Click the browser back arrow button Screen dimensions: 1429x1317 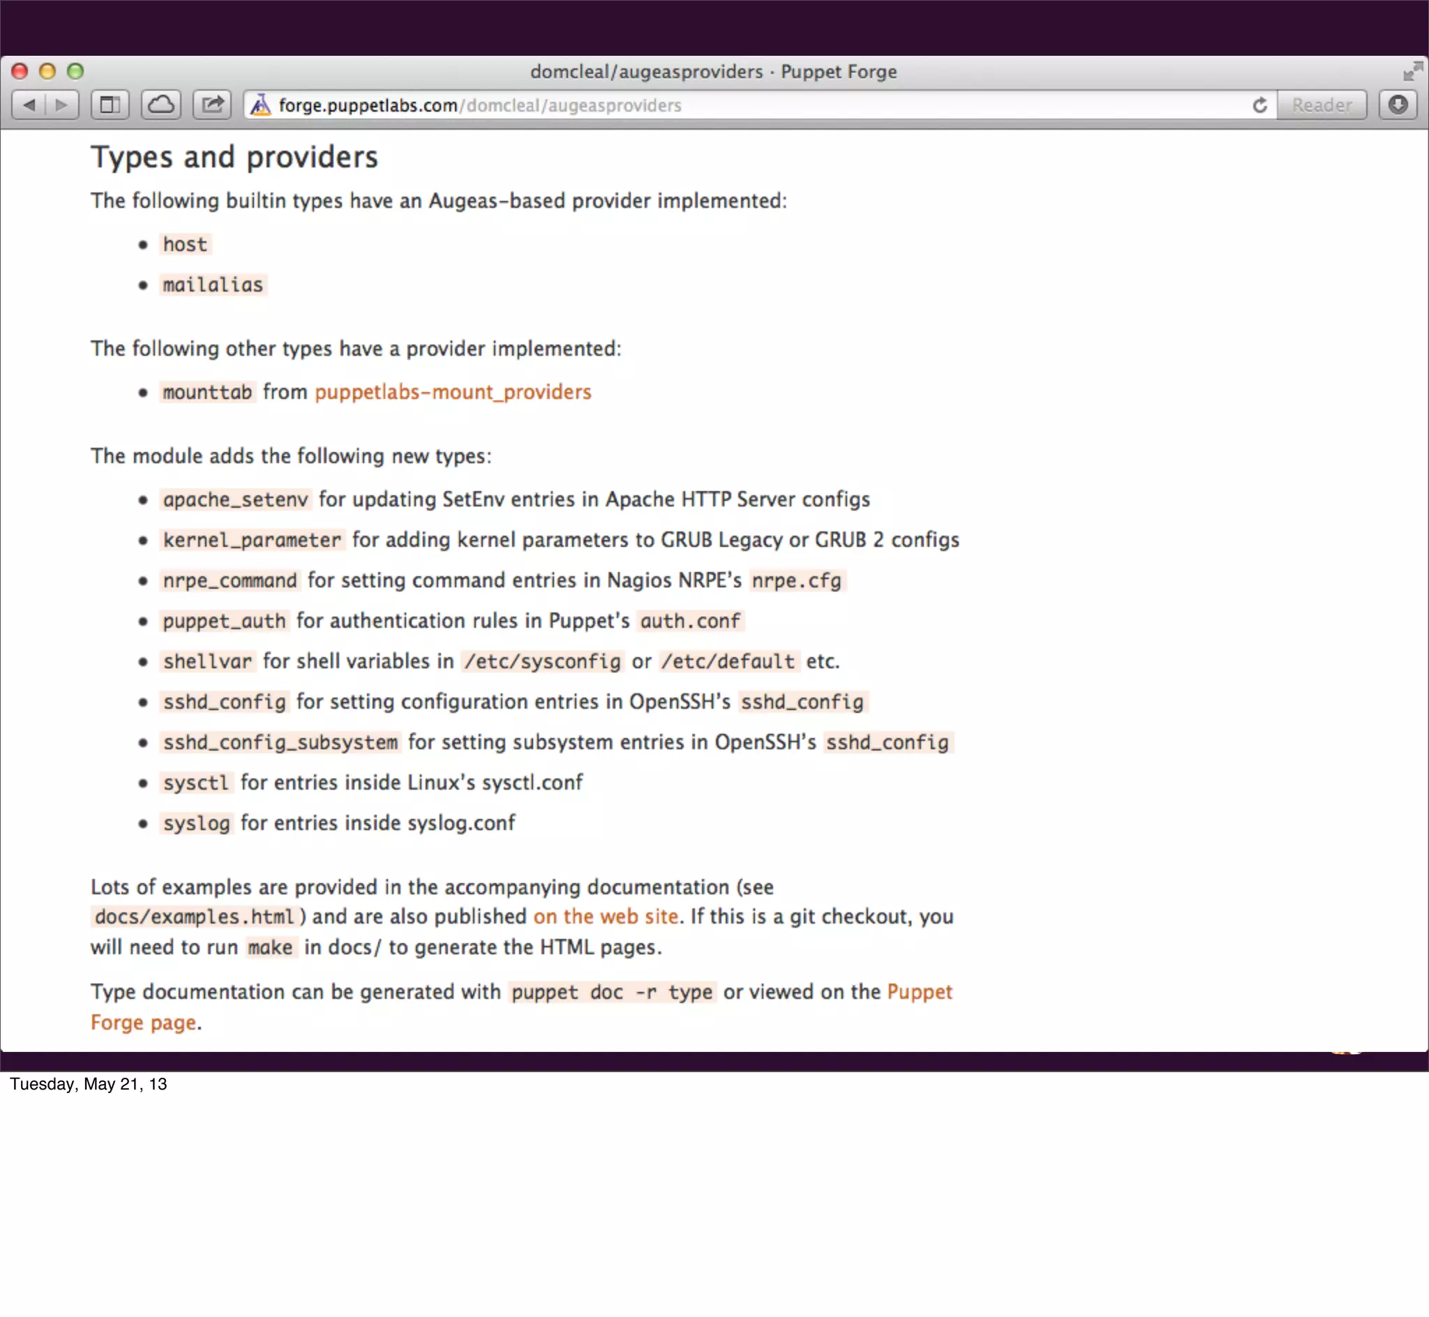(x=29, y=105)
